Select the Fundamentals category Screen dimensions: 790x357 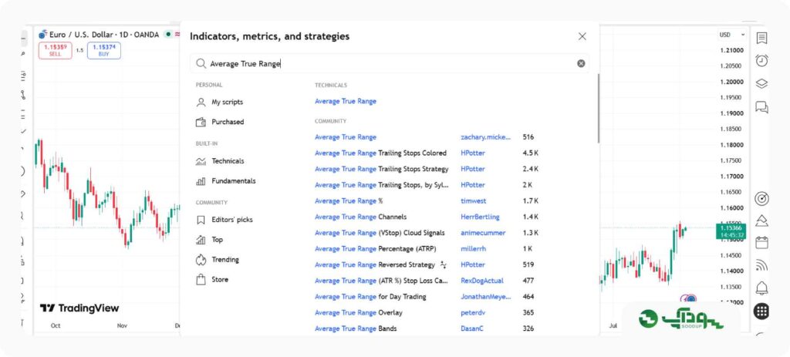coord(226,180)
